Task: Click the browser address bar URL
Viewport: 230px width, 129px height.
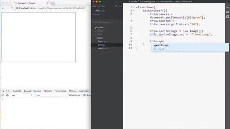Action: point(52,8)
